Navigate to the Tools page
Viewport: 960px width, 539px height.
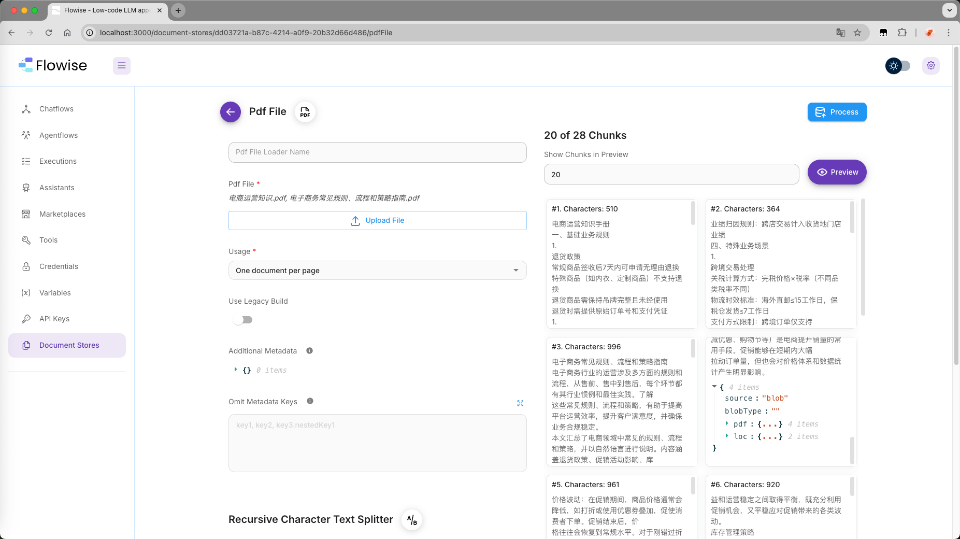click(x=48, y=240)
